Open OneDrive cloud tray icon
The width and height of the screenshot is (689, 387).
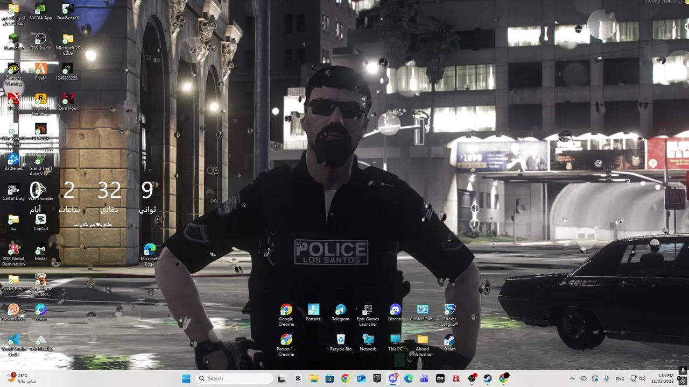click(x=583, y=378)
